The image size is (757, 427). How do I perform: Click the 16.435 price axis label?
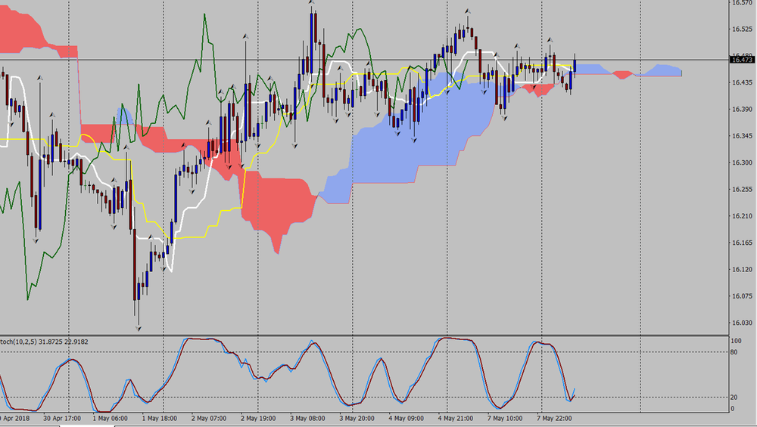(x=742, y=83)
